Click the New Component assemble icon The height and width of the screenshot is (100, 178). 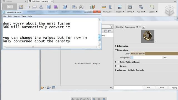click(74, 7)
